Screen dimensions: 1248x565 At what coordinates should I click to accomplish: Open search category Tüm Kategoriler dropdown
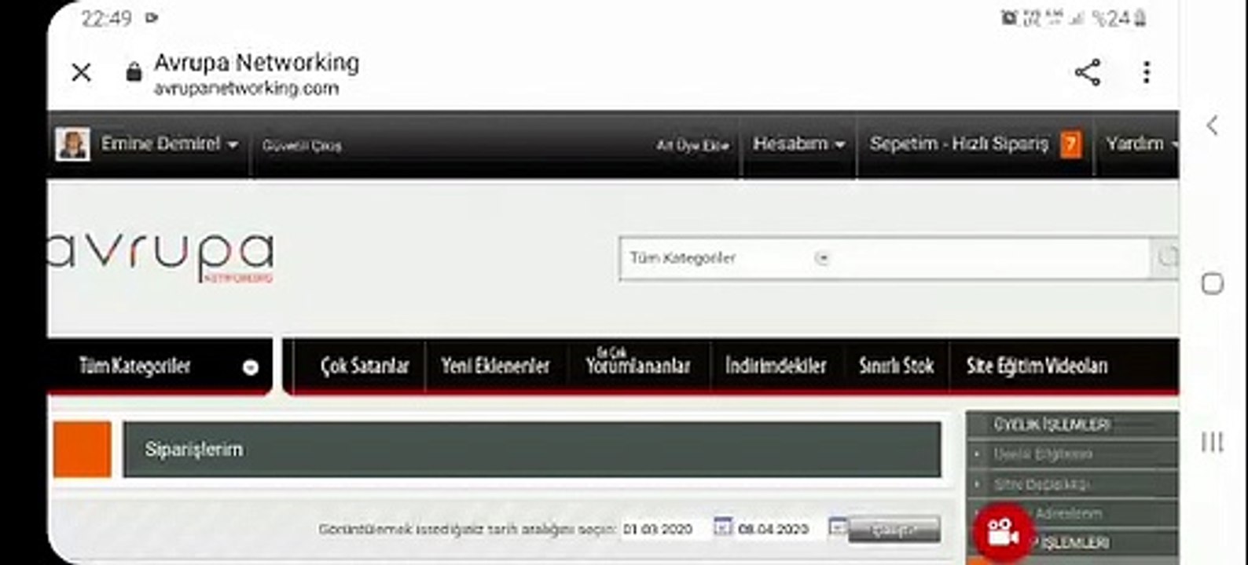tap(729, 258)
